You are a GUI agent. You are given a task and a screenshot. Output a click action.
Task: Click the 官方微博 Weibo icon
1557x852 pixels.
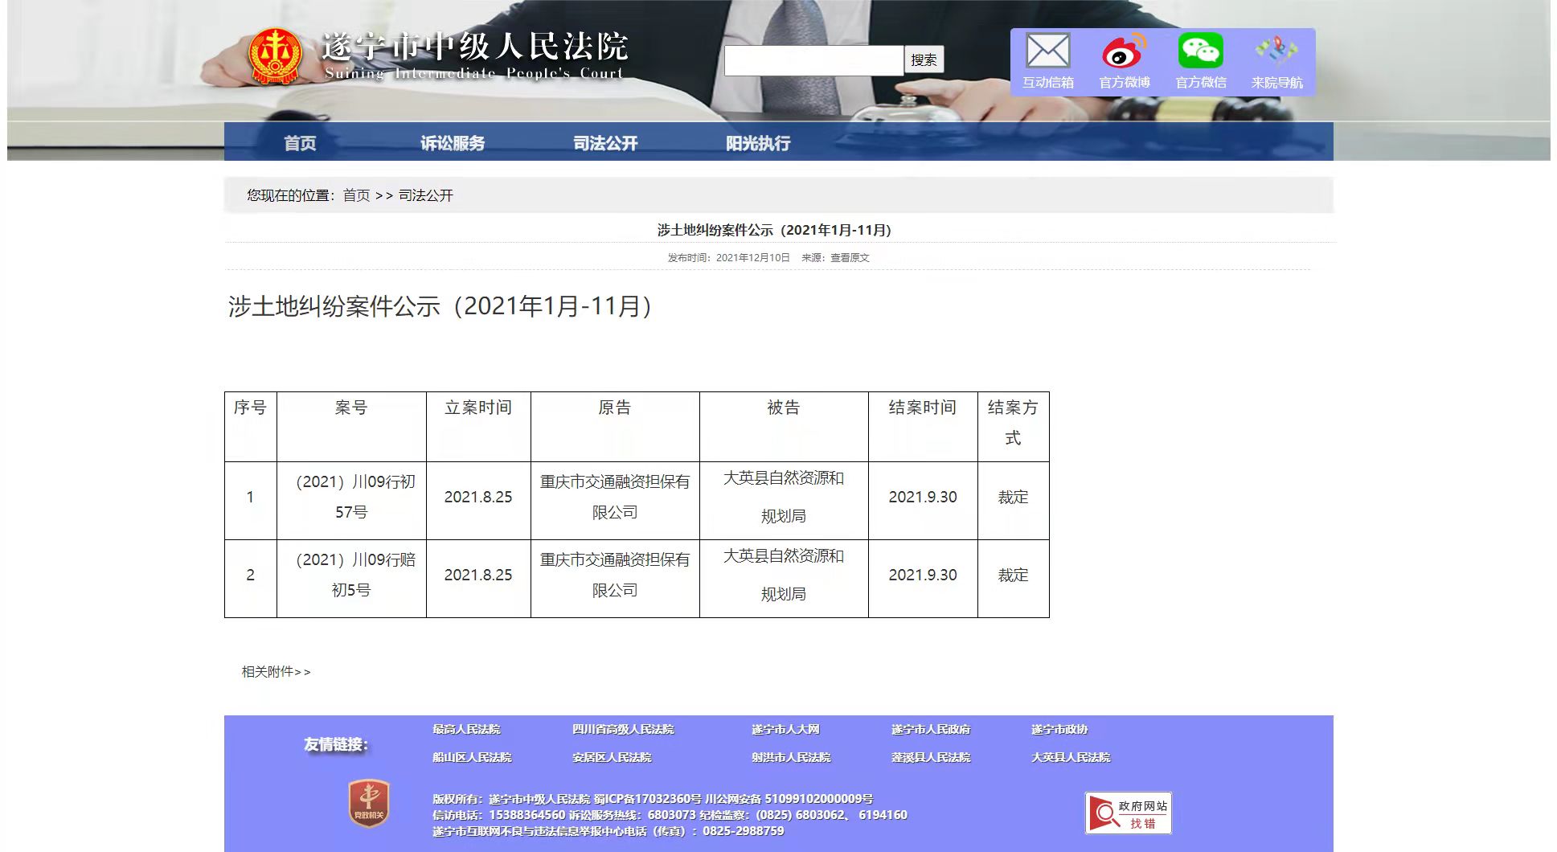point(1124,51)
